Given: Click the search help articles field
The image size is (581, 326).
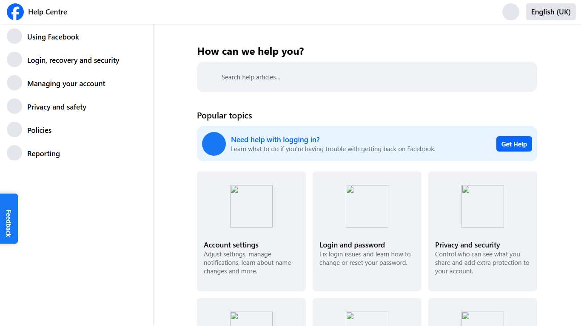Looking at the screenshot, I should 367,77.
